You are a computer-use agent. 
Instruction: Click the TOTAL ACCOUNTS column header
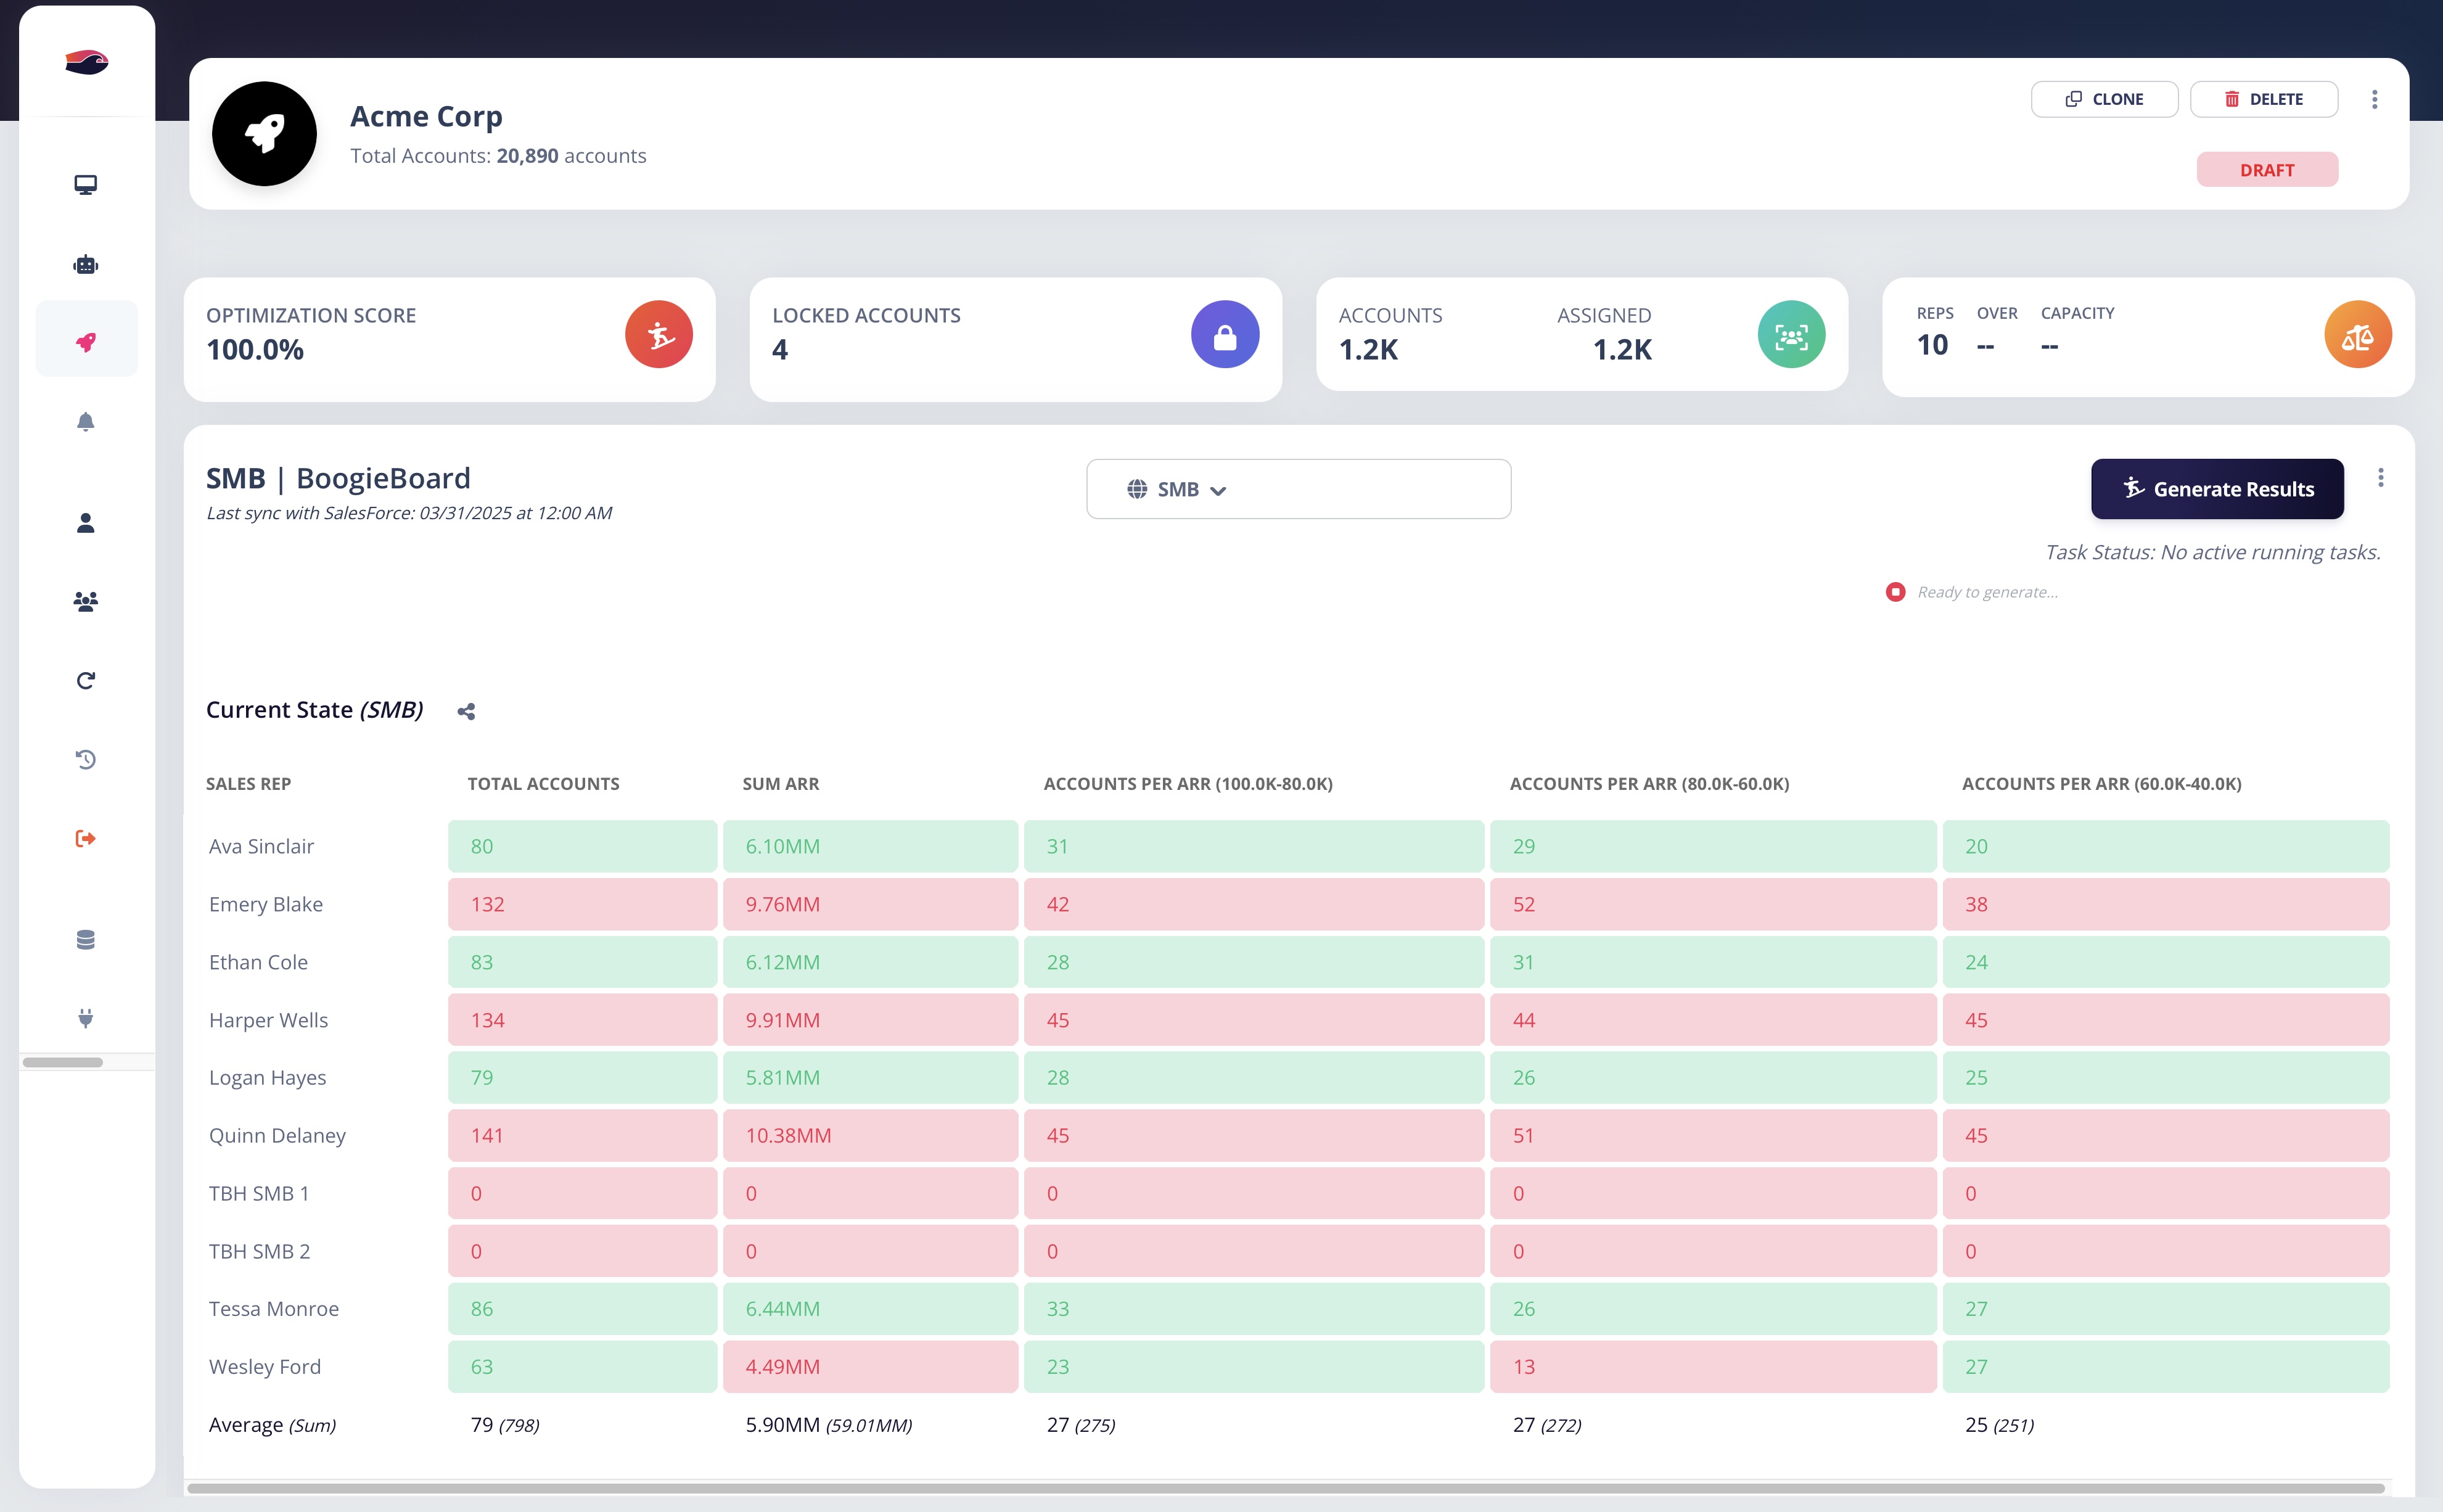click(543, 784)
